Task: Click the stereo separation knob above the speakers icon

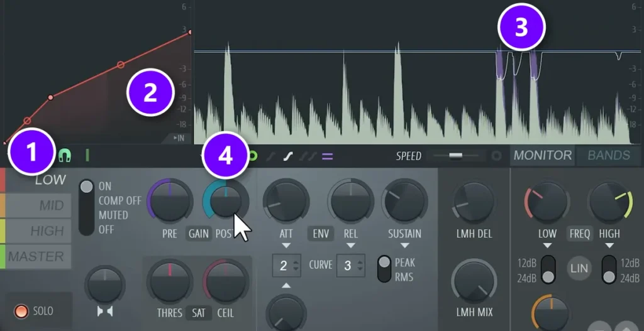Action: point(105,285)
